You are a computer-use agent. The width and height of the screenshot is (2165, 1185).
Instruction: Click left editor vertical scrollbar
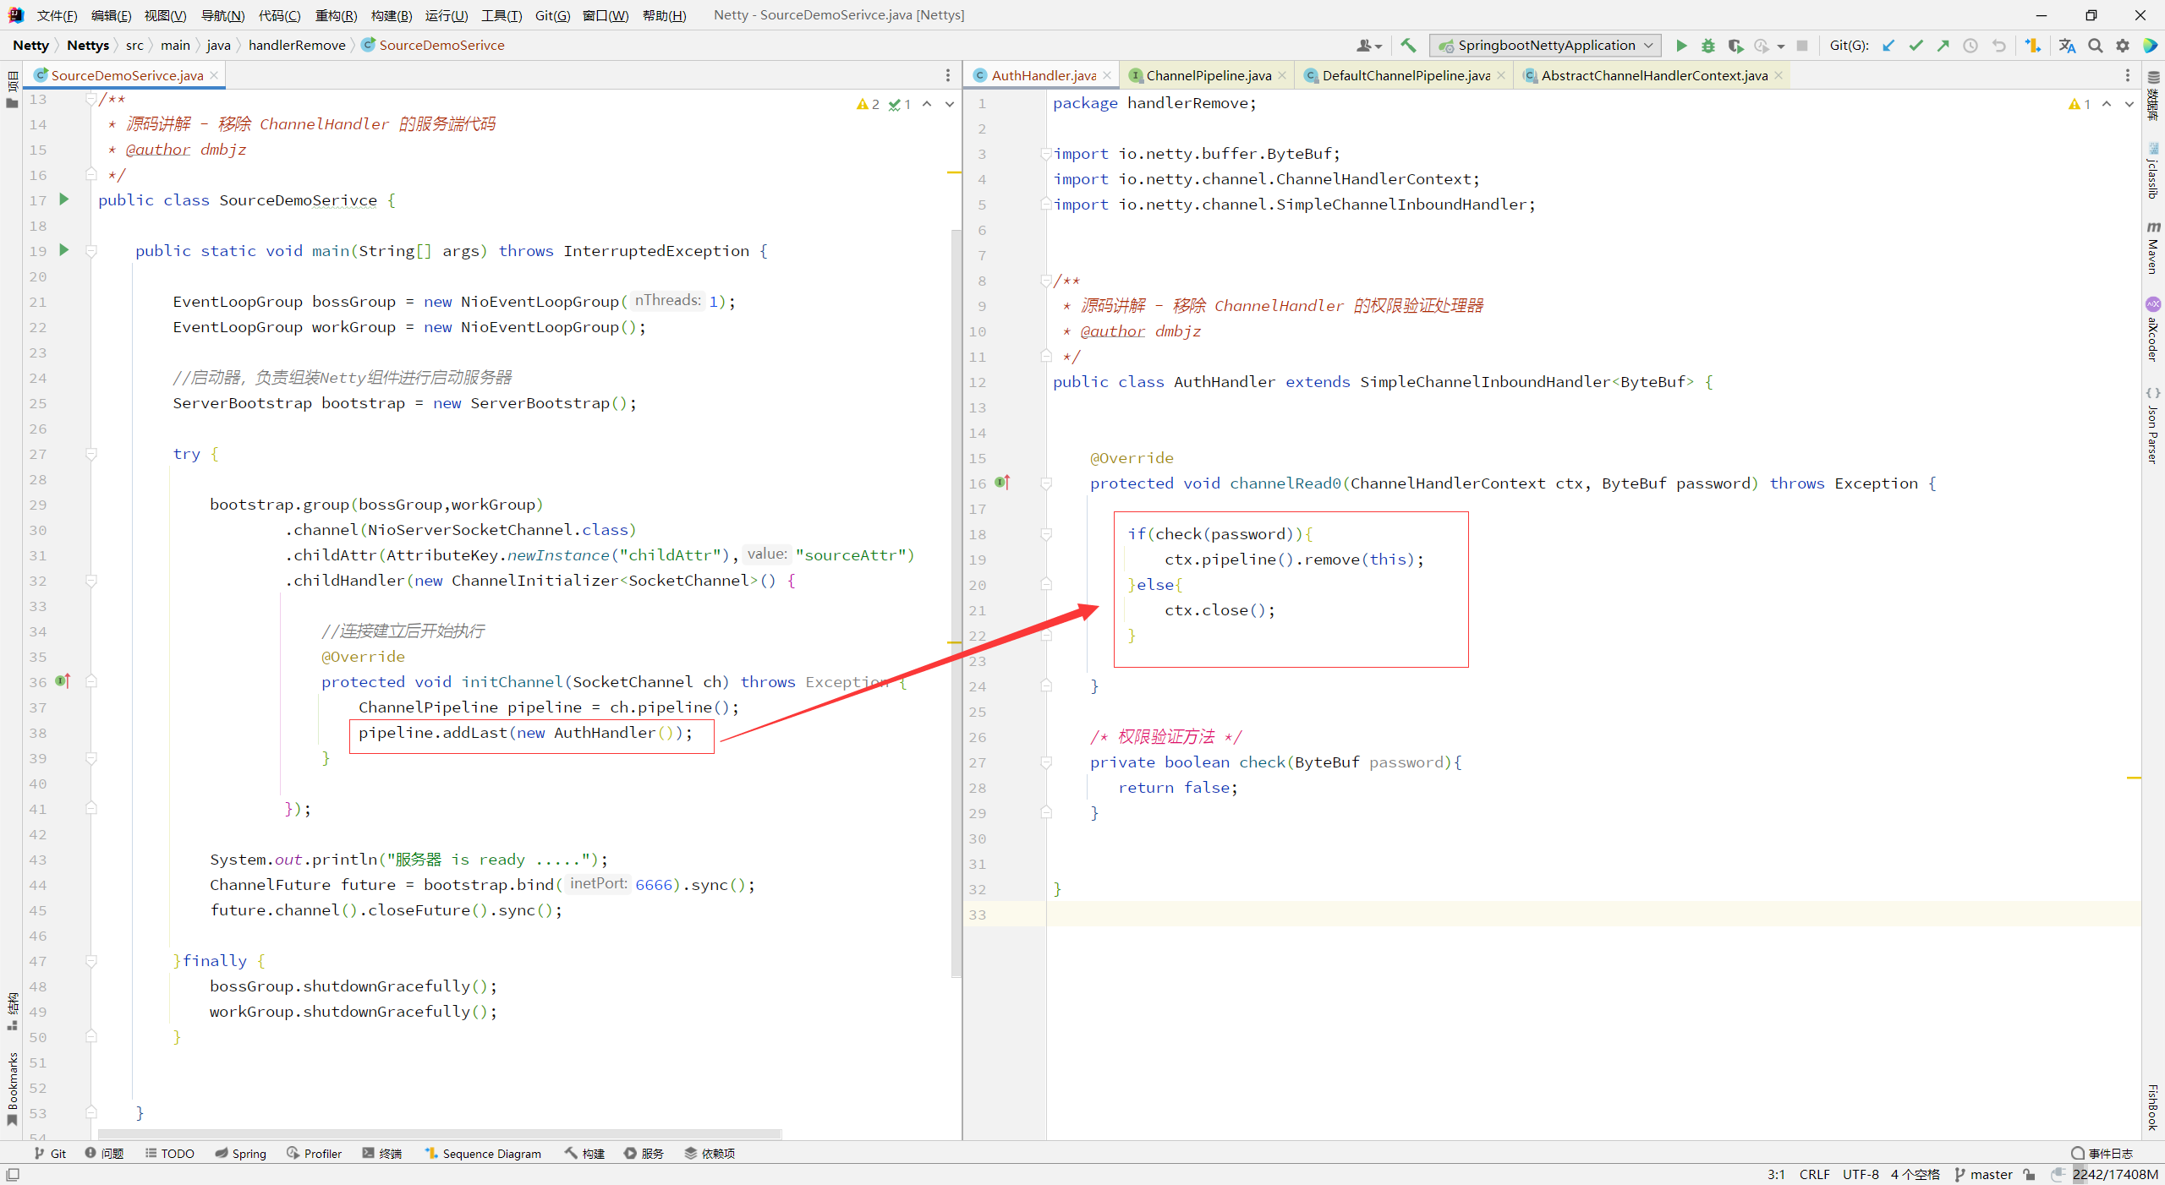956,603
